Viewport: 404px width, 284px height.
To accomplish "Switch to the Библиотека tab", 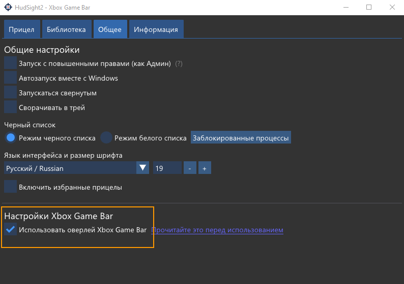I will pos(66,29).
